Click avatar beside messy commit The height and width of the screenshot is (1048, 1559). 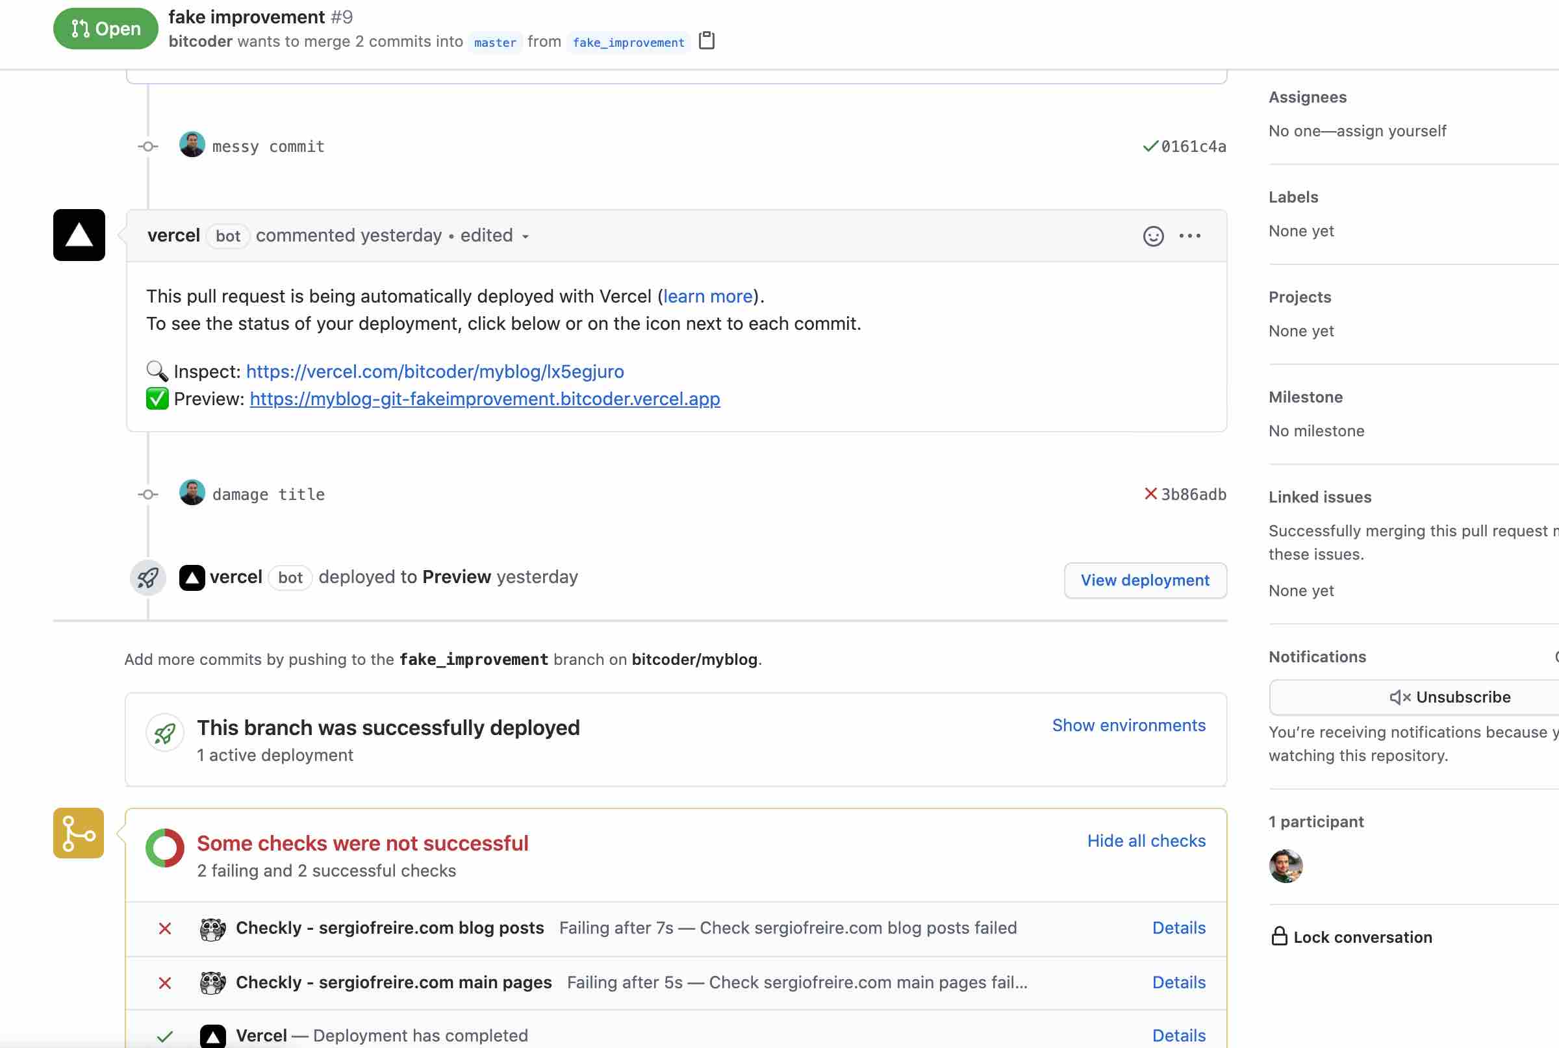pos(192,145)
